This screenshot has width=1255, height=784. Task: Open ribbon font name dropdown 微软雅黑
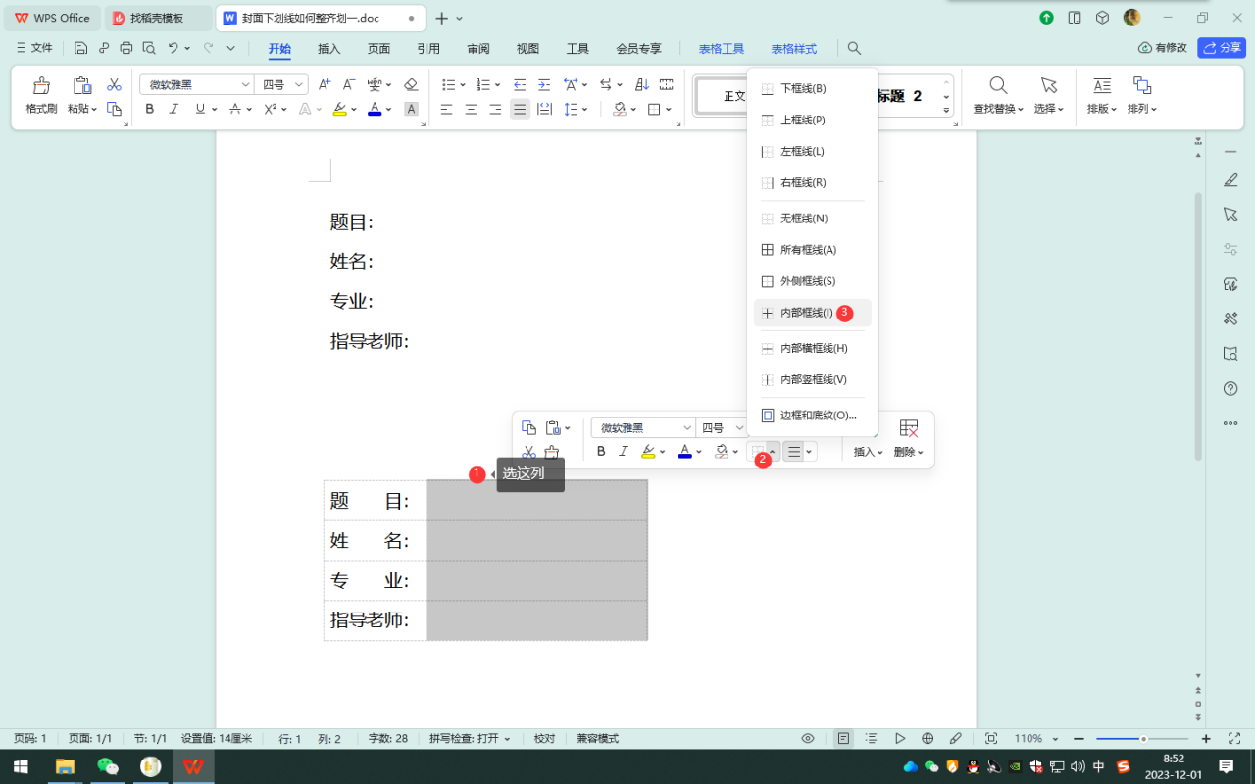(245, 85)
